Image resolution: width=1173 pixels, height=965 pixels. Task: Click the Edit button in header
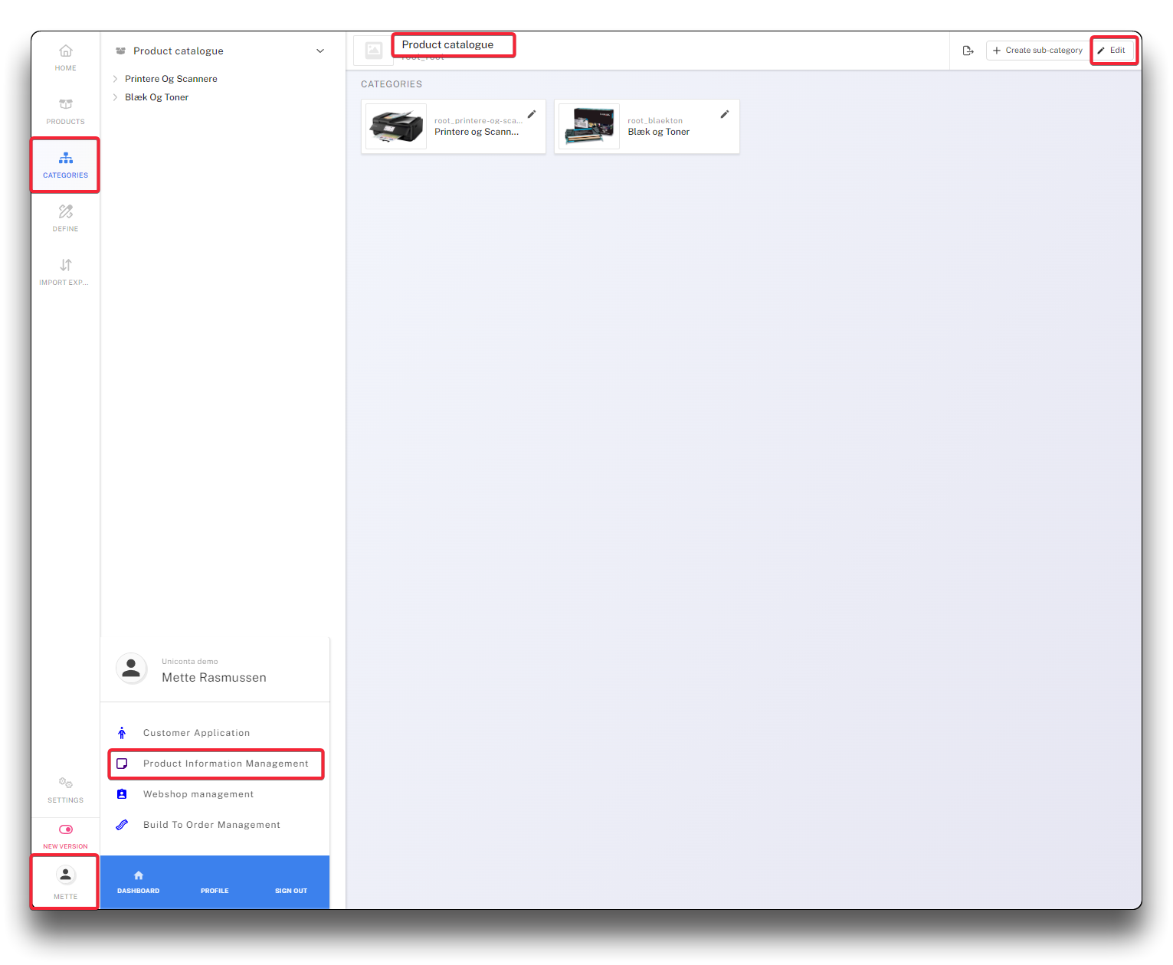click(x=1112, y=51)
